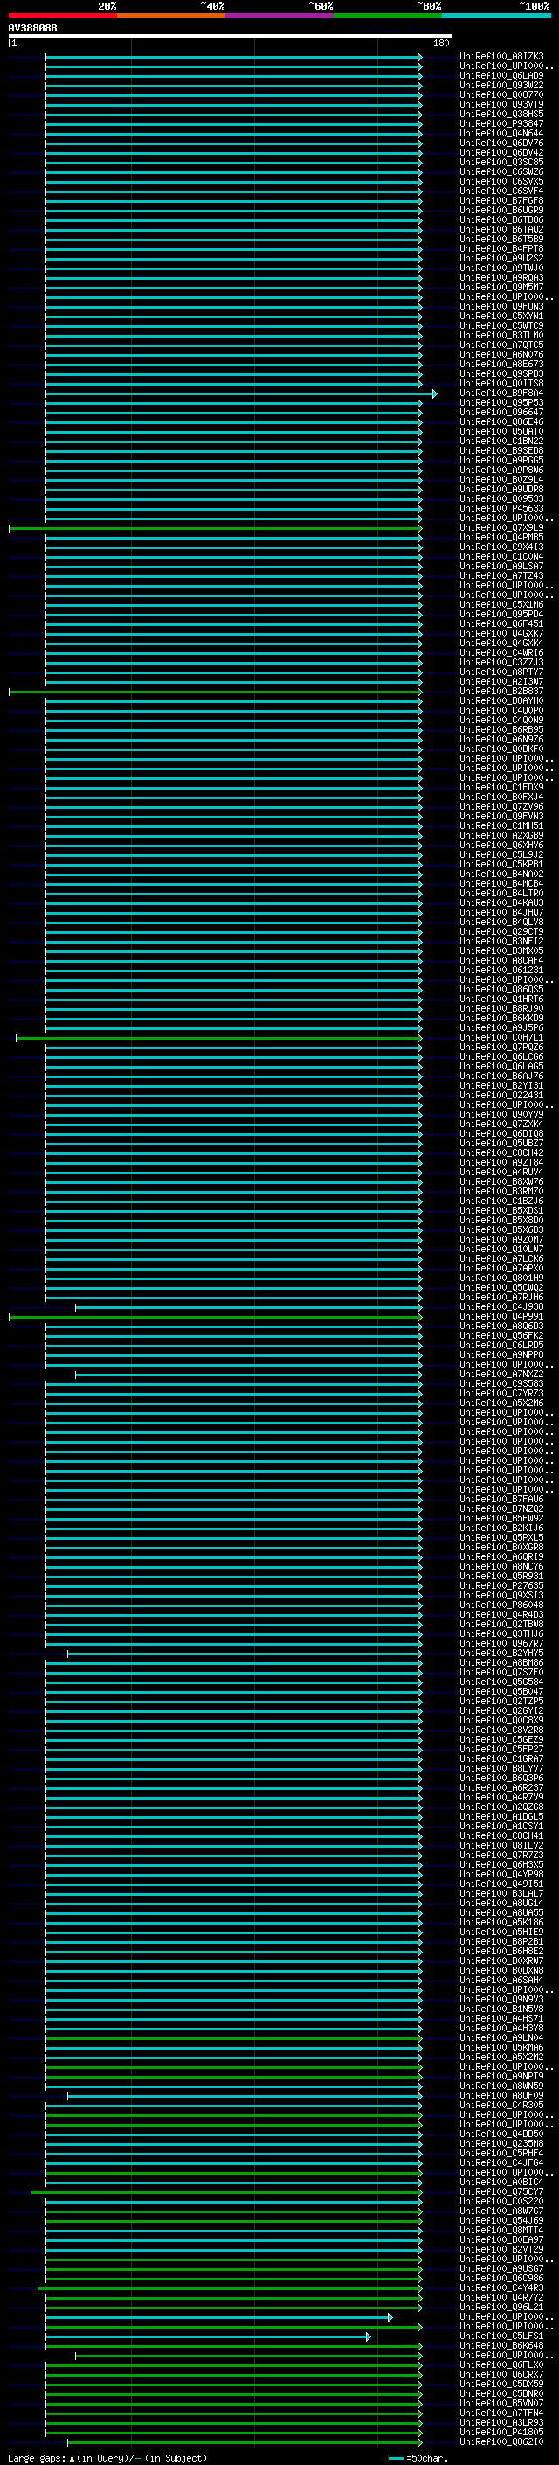Select the UniRef100_B2YHY5 label
The height and width of the screenshot is (2465, 559).
click(501, 1653)
